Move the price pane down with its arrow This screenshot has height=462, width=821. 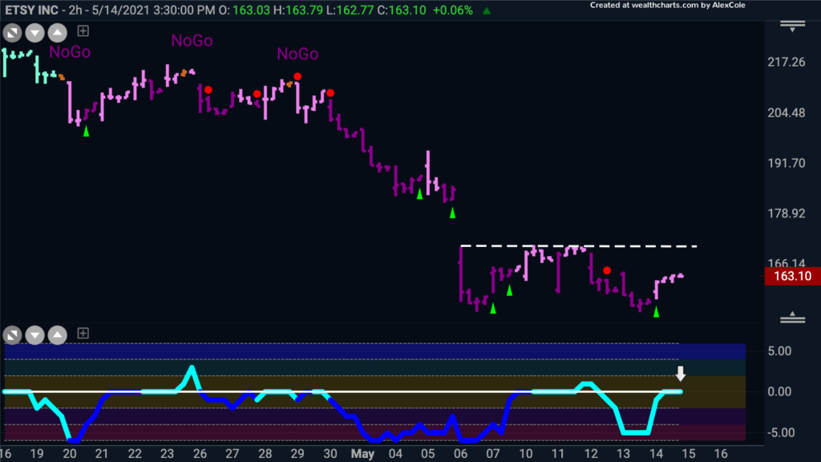pyautogui.click(x=36, y=33)
